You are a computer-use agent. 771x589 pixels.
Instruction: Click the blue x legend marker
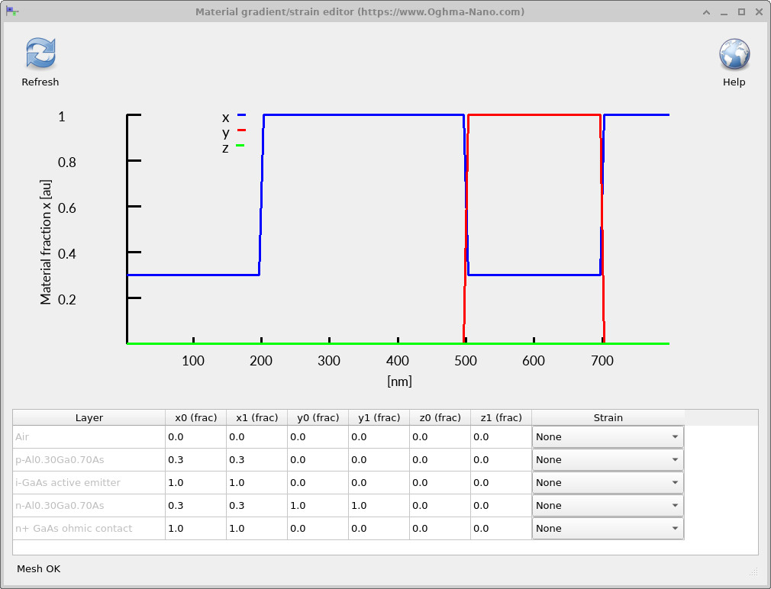[241, 115]
